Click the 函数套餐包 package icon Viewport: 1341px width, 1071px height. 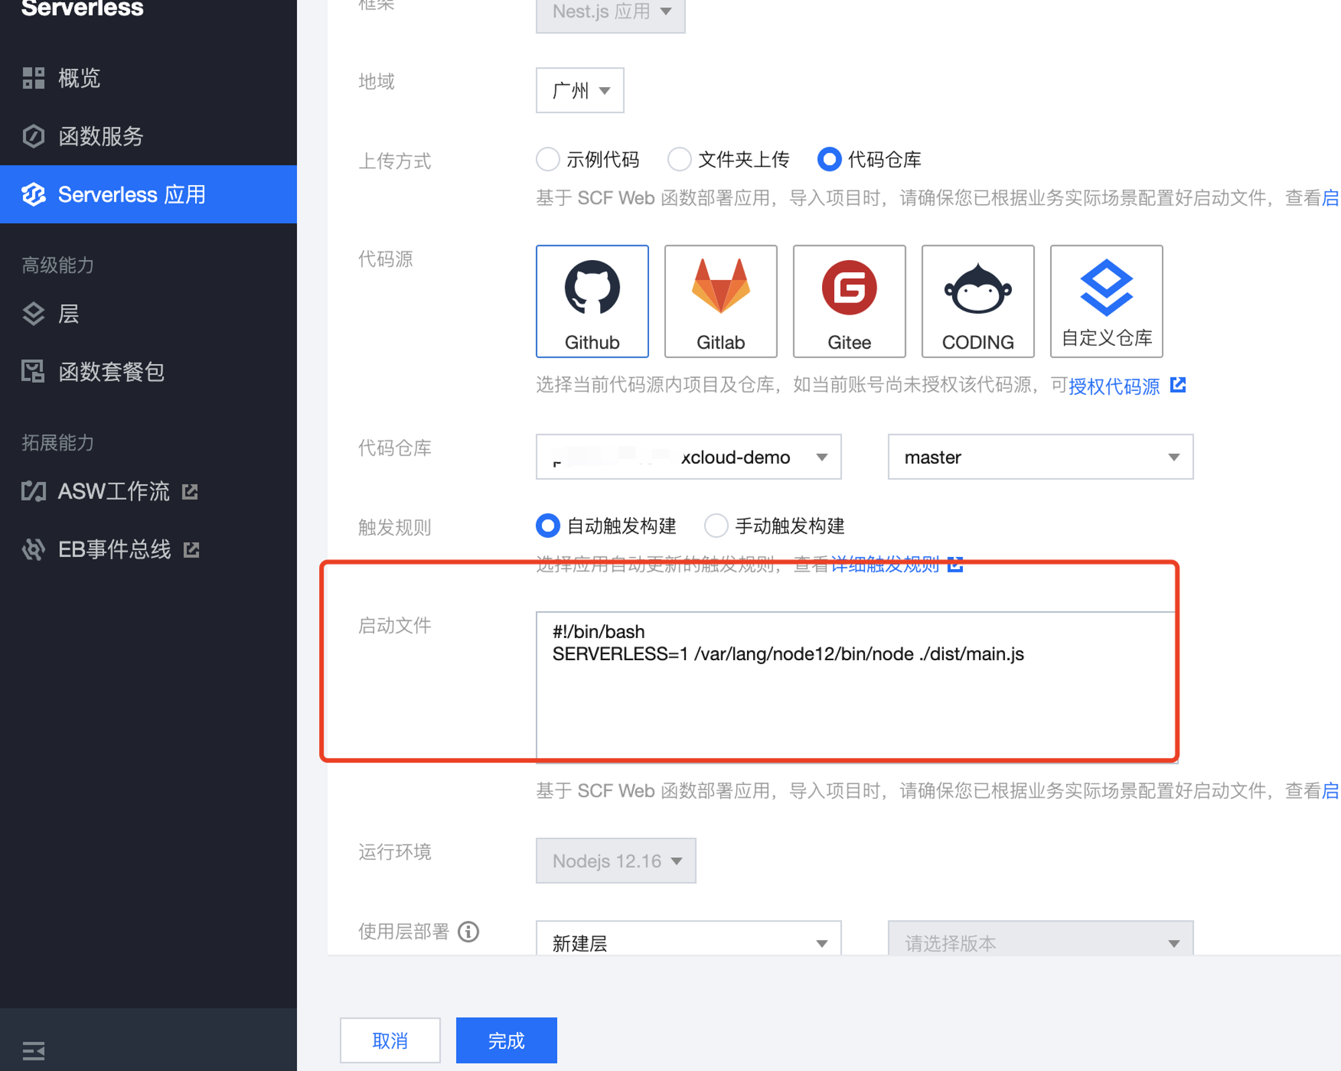coord(33,371)
